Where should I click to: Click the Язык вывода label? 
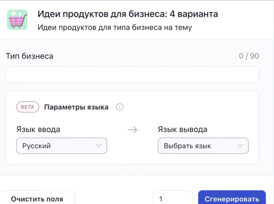coord(183,129)
